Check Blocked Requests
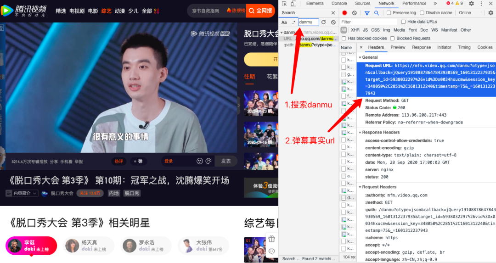This screenshot has height=263, width=496. [x=392, y=38]
